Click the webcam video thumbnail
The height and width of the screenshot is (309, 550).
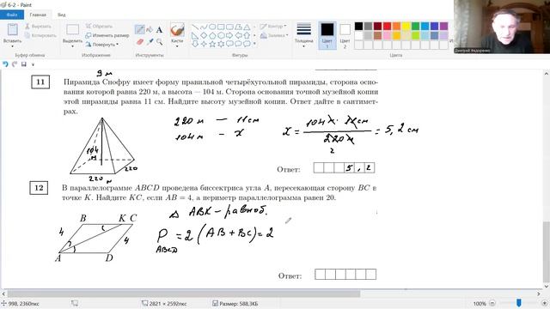[502, 27]
